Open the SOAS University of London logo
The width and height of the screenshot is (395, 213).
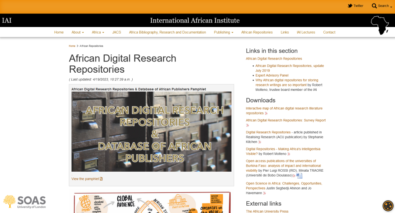(24, 202)
